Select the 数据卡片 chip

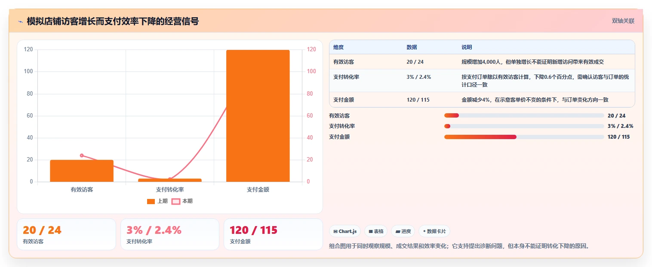click(434, 231)
